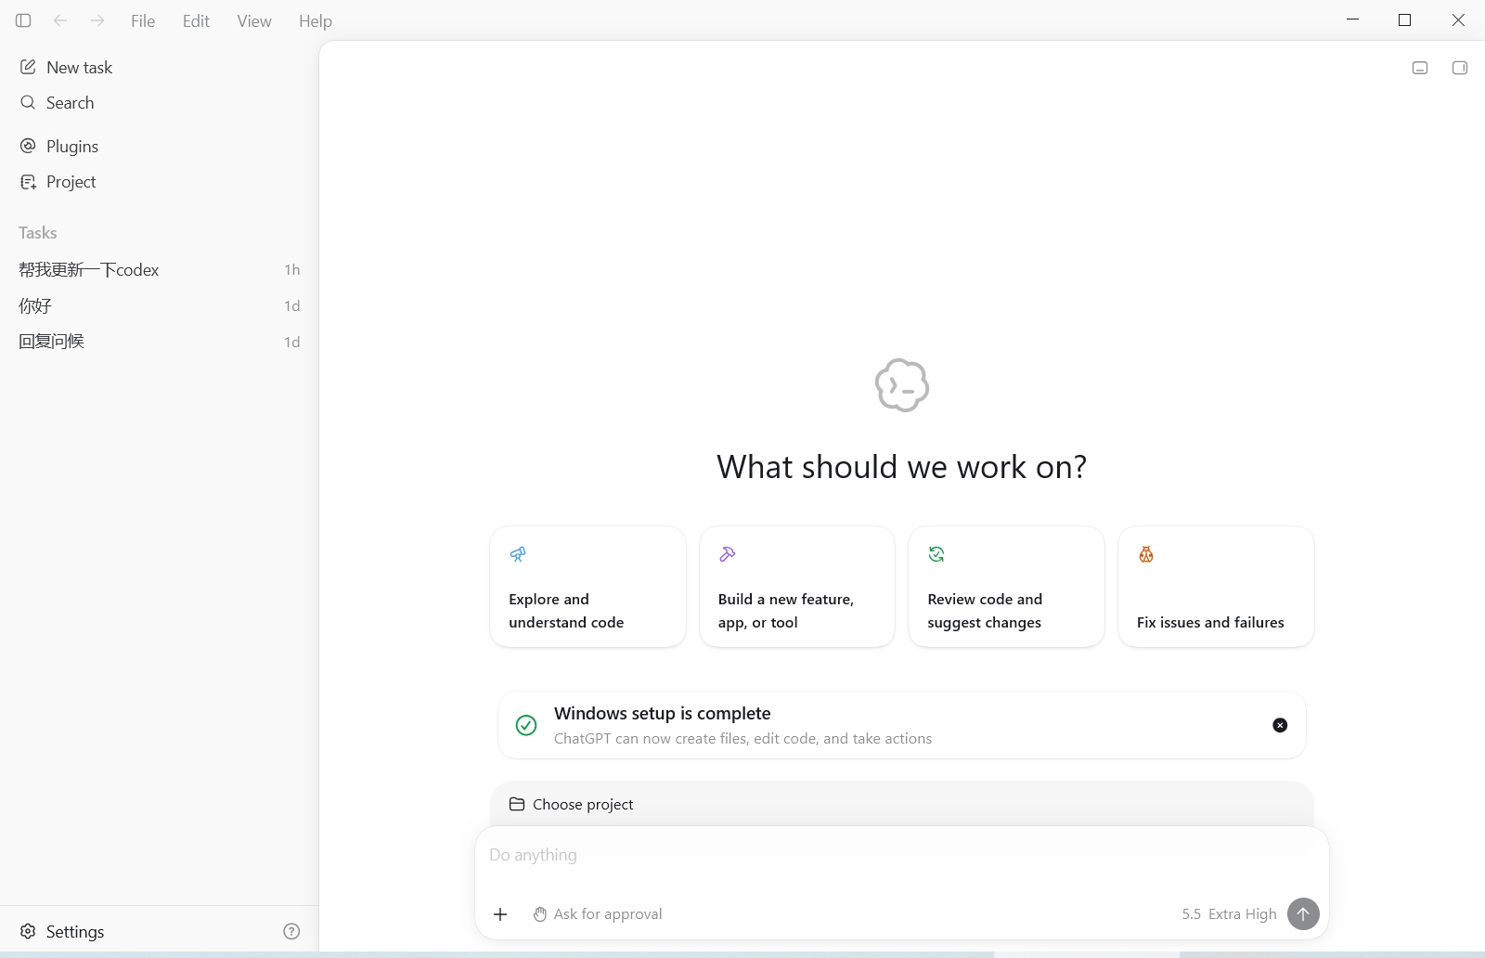Click the hammer icon on Build card
The image size is (1485, 958).
click(x=728, y=554)
